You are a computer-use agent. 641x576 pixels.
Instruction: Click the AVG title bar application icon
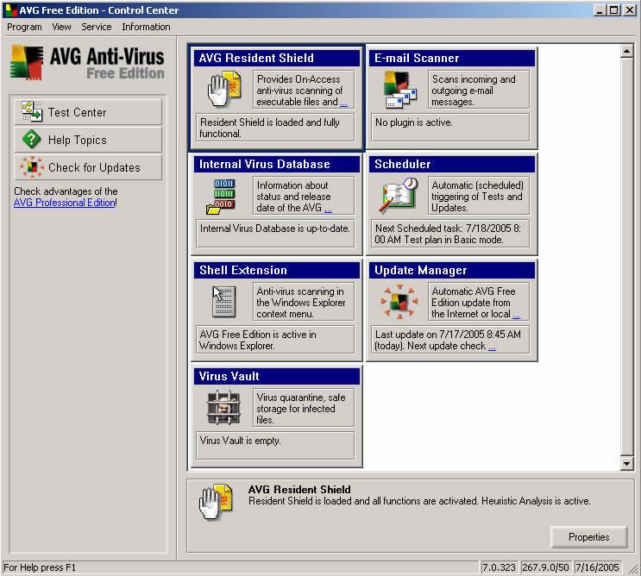click(10, 9)
